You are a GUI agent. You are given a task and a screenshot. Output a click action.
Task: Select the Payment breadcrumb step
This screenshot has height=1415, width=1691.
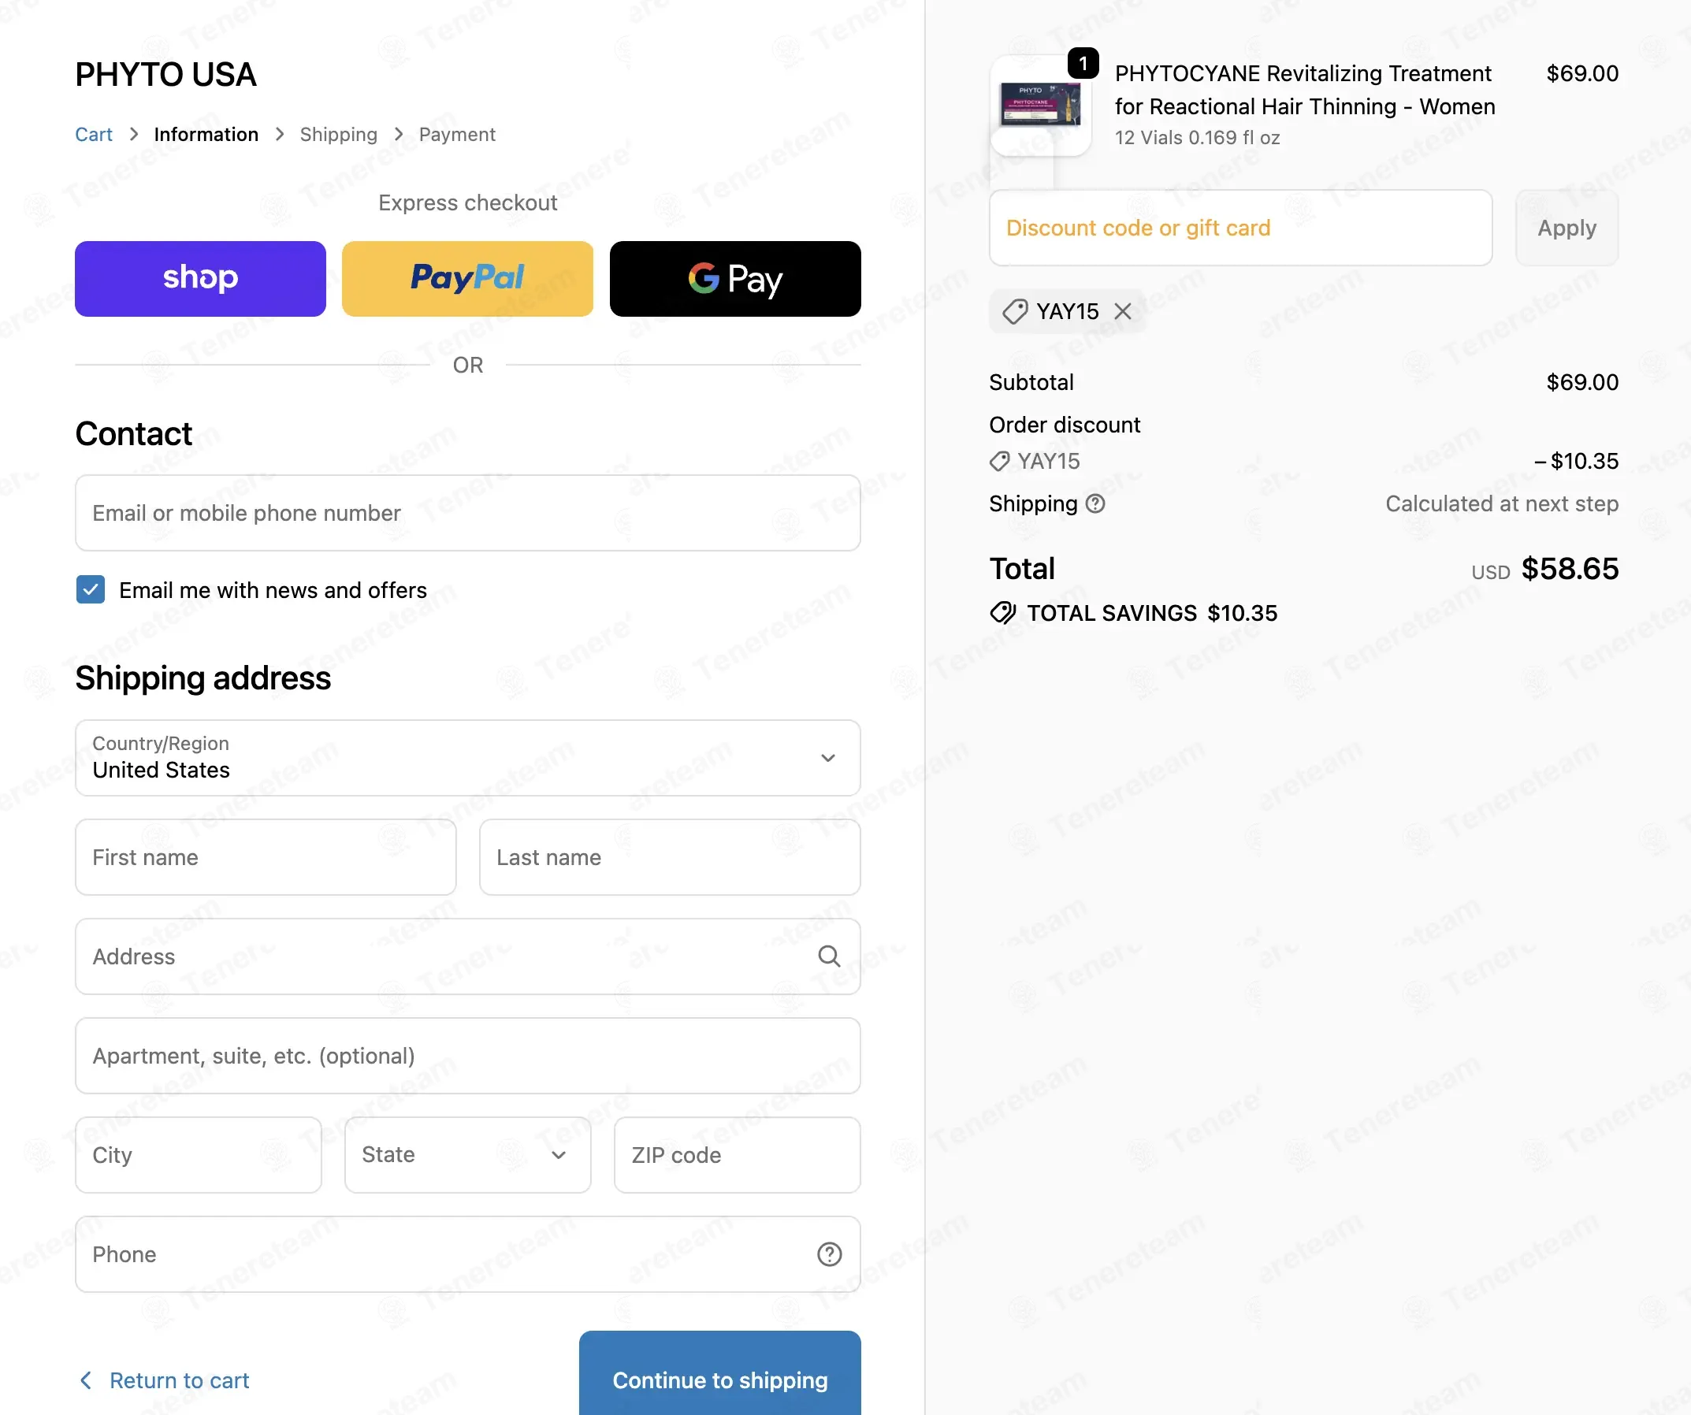tap(456, 135)
